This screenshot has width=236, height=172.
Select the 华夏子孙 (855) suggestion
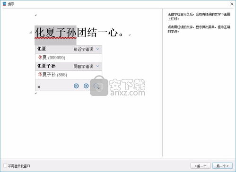[x=69, y=75]
